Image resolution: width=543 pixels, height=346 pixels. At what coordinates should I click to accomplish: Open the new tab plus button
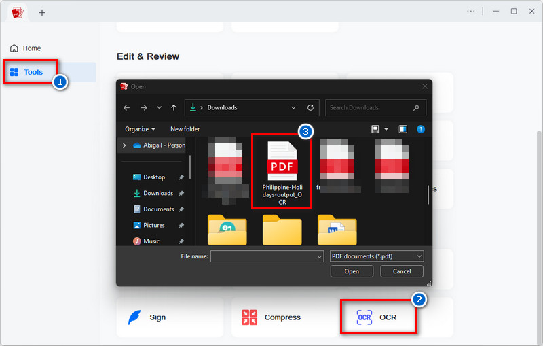tap(42, 12)
